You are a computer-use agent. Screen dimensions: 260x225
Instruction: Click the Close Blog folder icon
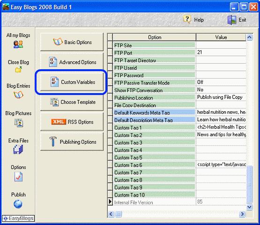pos(18,70)
